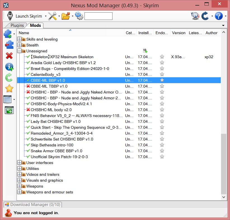This screenshot has width=230, height=220.
Task: Expand the Skills and leveling category
Action: [x=19, y=39]
